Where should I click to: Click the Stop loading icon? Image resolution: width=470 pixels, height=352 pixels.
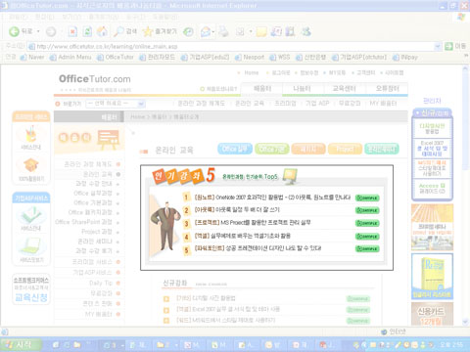[x=72, y=31]
